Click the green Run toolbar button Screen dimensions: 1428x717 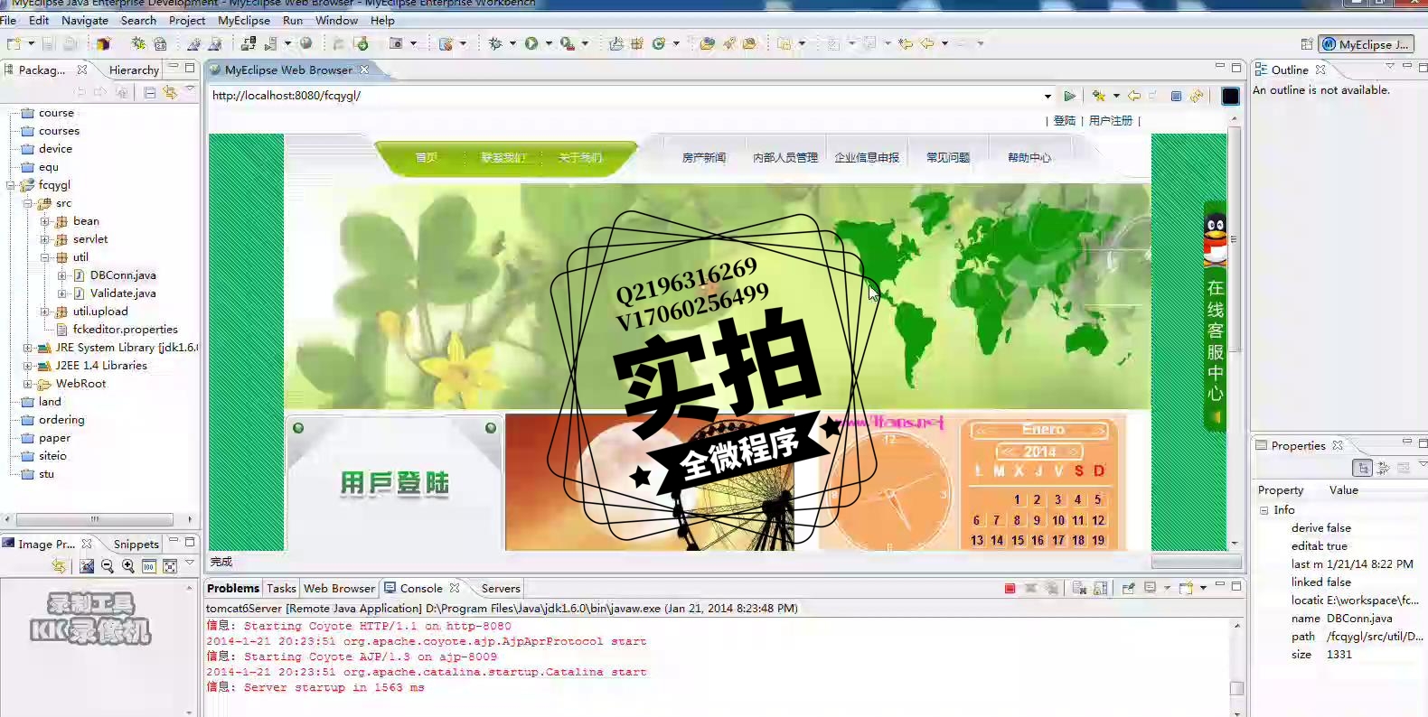[x=531, y=43]
